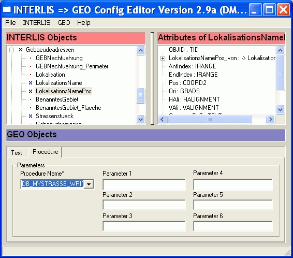Image resolution: width=293 pixels, height=258 pixels.
Task: Click attributes horizontal scrollbar right arrow
Action: point(270,119)
